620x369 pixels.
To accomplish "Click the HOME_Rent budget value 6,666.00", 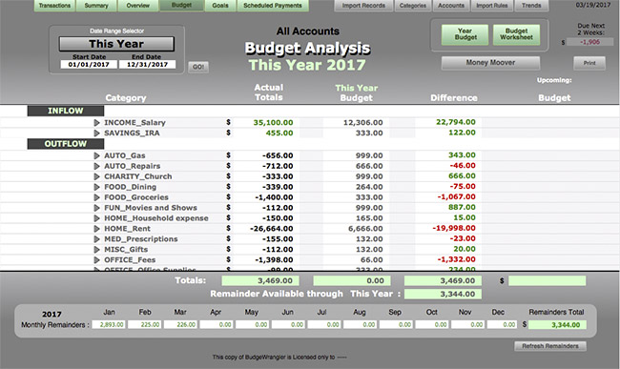I will 365,229.
